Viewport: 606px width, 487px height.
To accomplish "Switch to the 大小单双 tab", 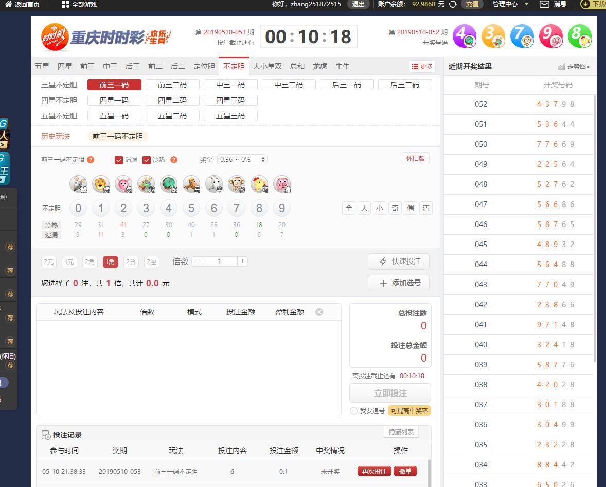I will click(268, 66).
